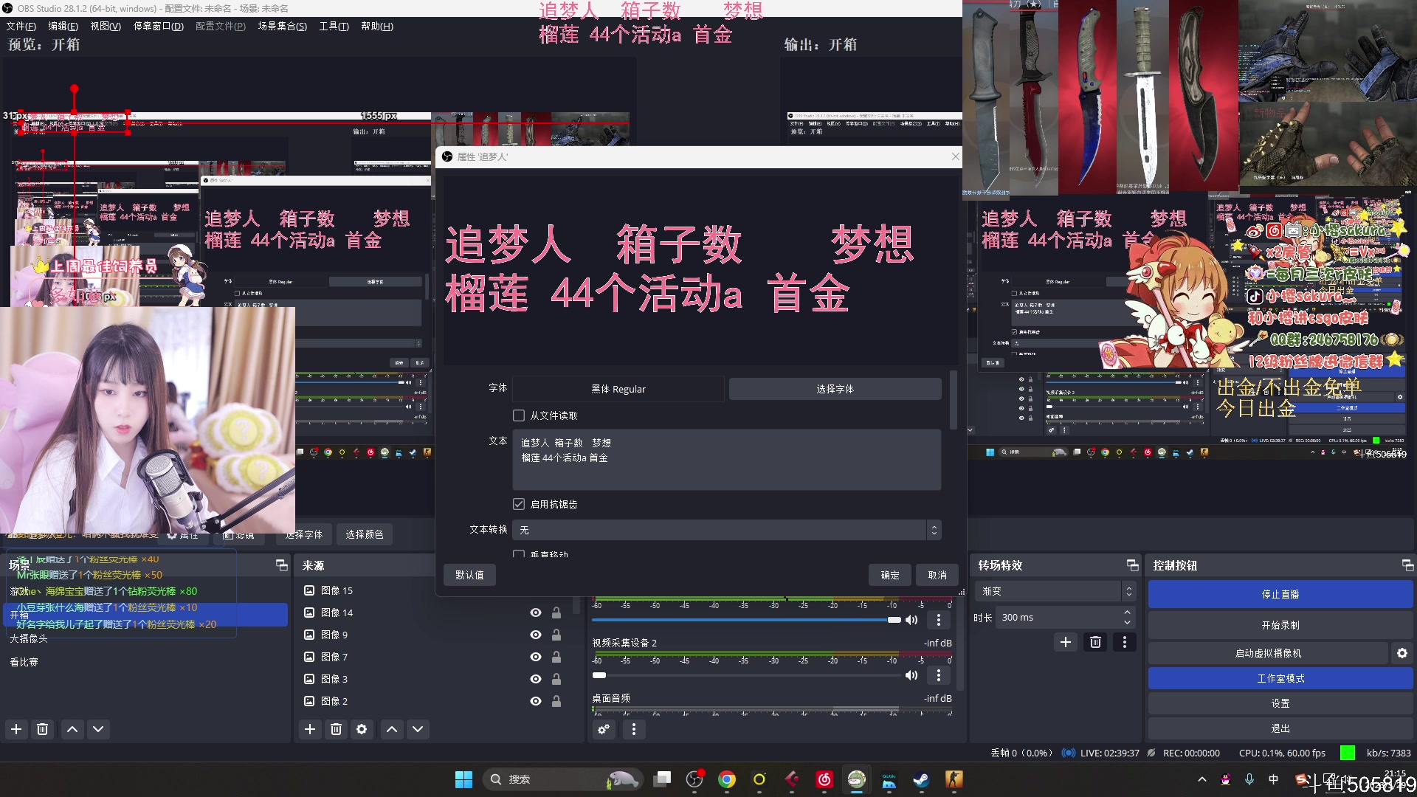Click 启动虚拟摄像机 button
Image resolution: width=1417 pixels, height=797 pixels.
[x=1268, y=653]
